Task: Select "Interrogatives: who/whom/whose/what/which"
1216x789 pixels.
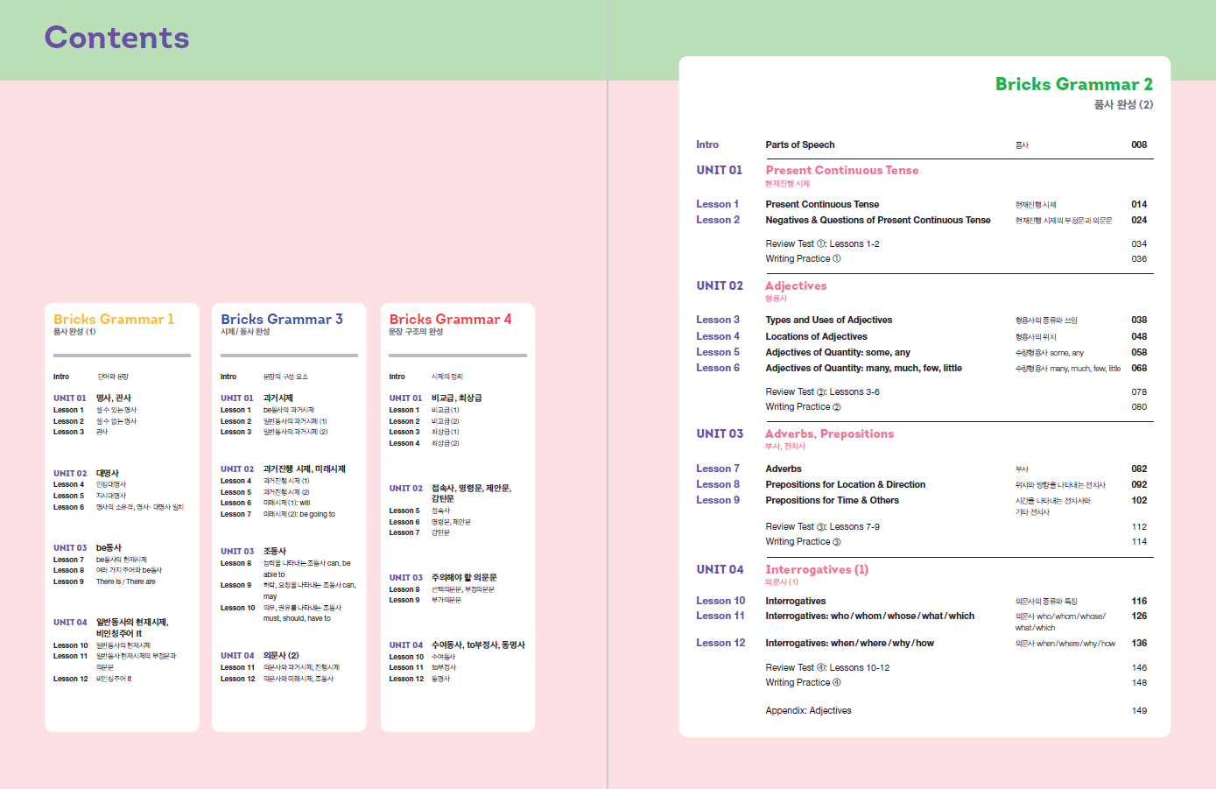Action: (x=869, y=616)
